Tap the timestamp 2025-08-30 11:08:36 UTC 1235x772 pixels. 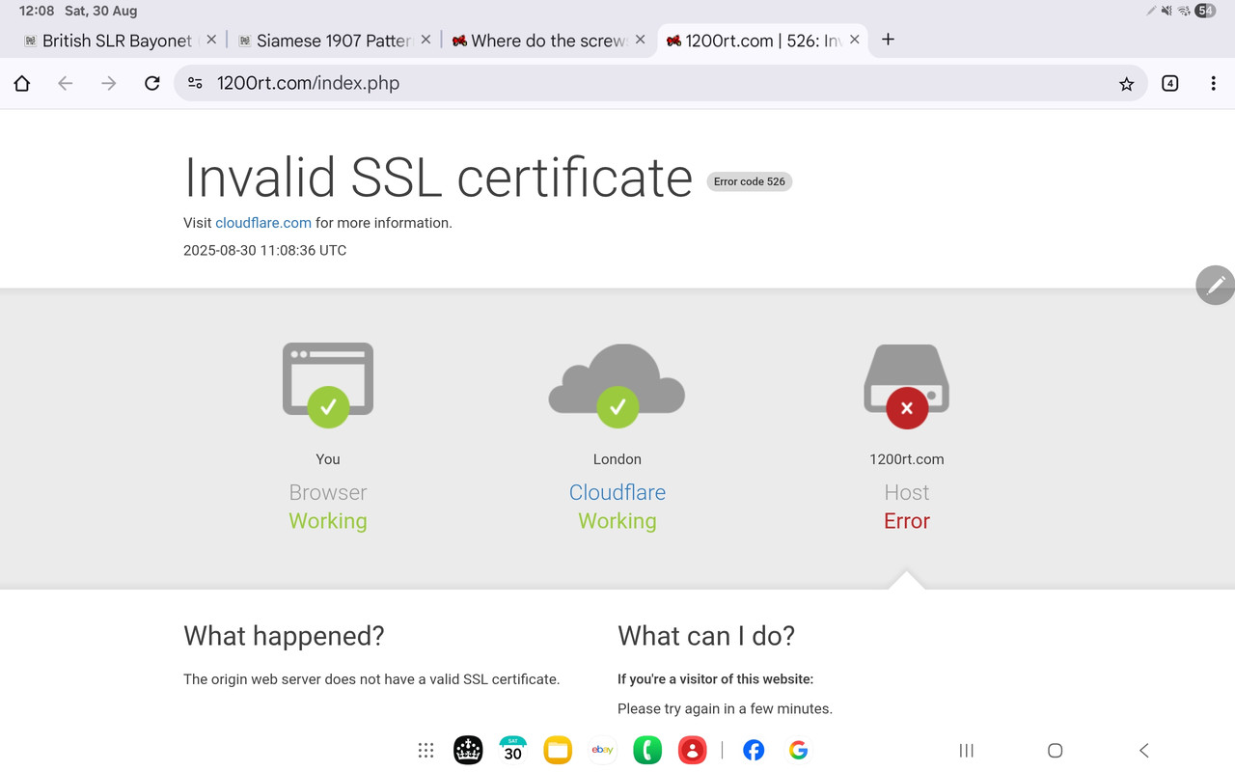(x=265, y=251)
